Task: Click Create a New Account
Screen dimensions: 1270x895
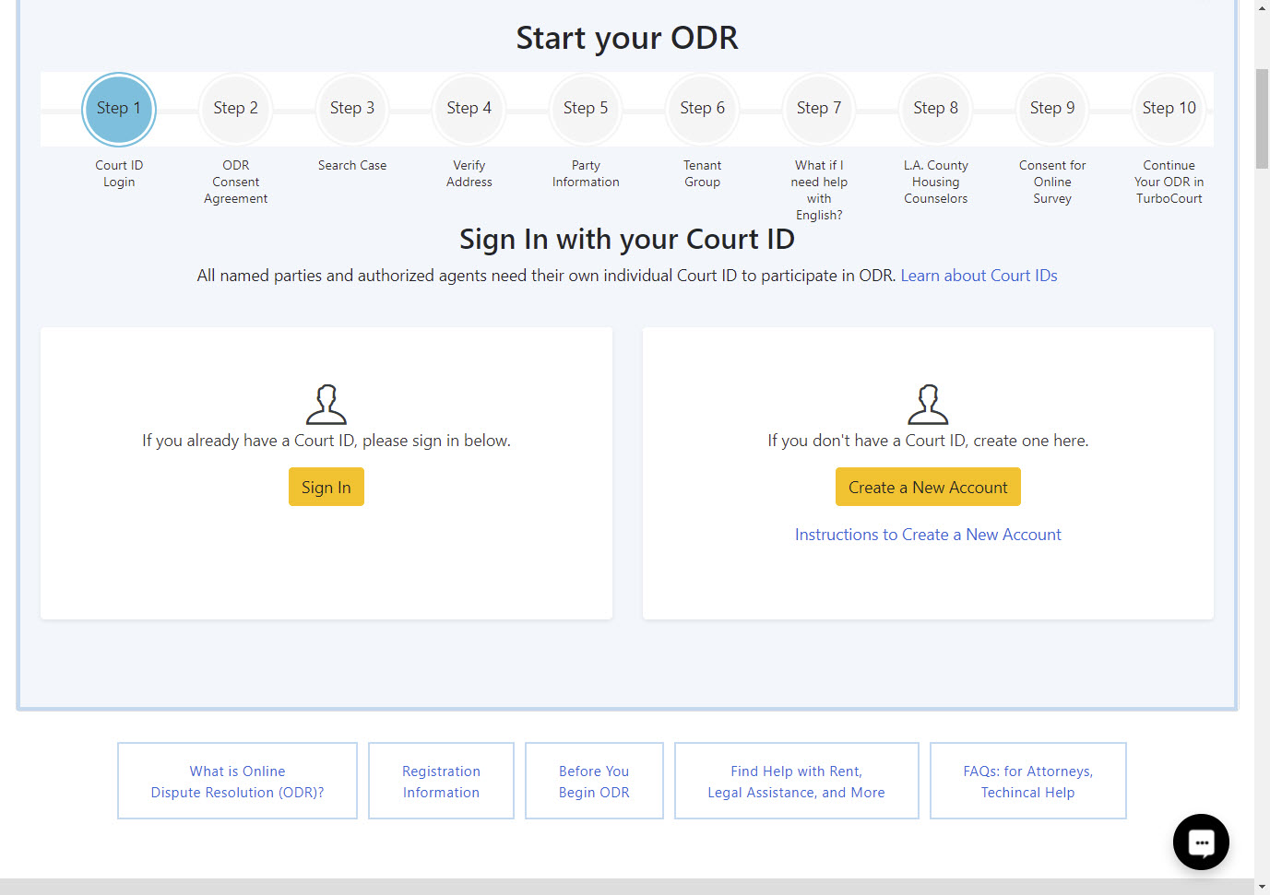Action: 928,487
